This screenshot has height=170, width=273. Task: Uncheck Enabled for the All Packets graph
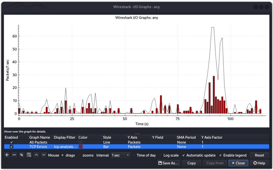tap(11, 142)
